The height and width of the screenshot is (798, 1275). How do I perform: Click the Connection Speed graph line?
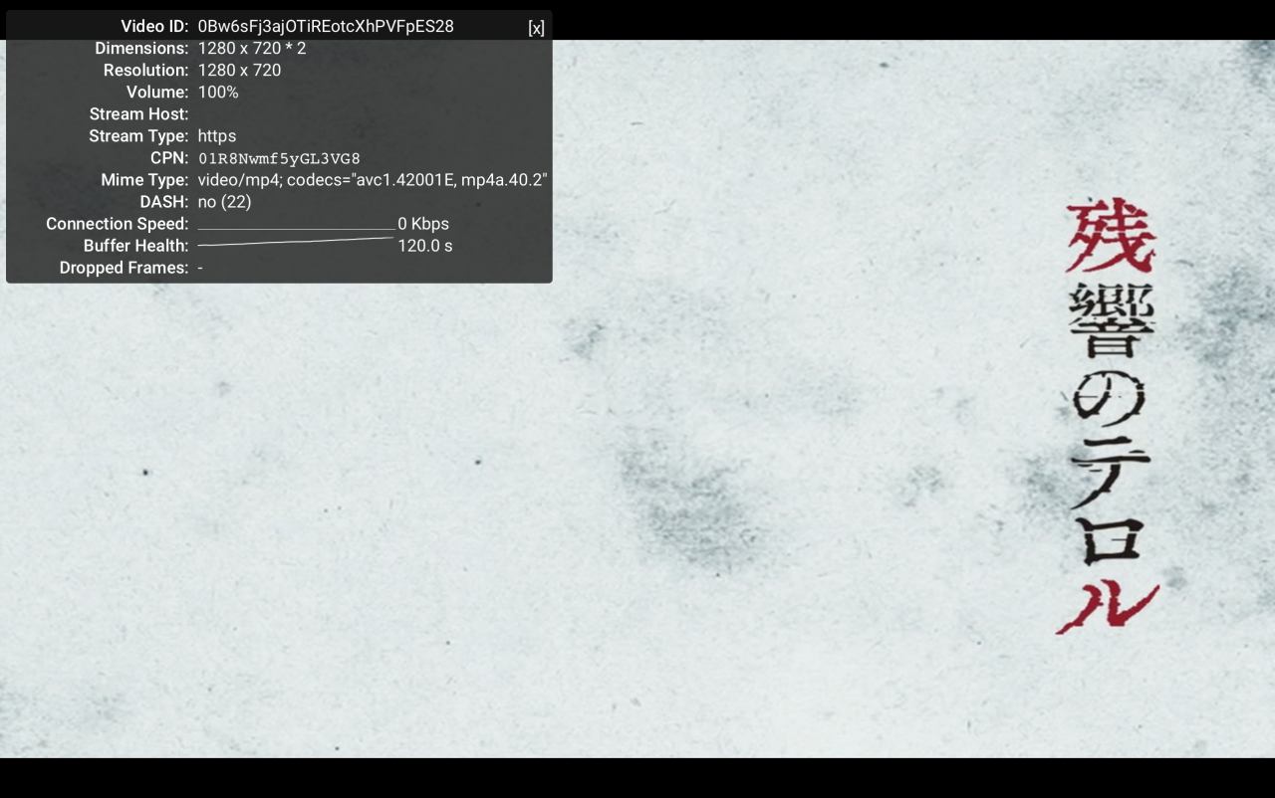click(296, 230)
